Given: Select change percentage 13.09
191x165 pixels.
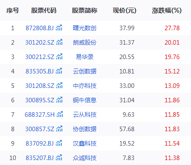Looking at the screenshot, I should click(172, 86).
